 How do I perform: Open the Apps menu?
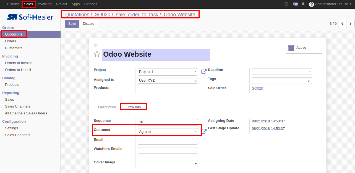pos(75,4)
